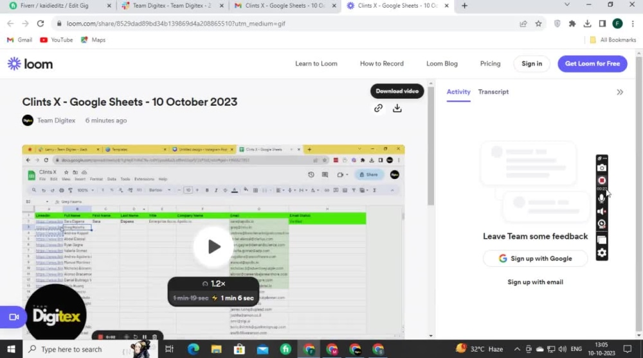Viewport: 643px width, 358px height.
Task: Toggle the recorder microphone
Action: (602, 198)
